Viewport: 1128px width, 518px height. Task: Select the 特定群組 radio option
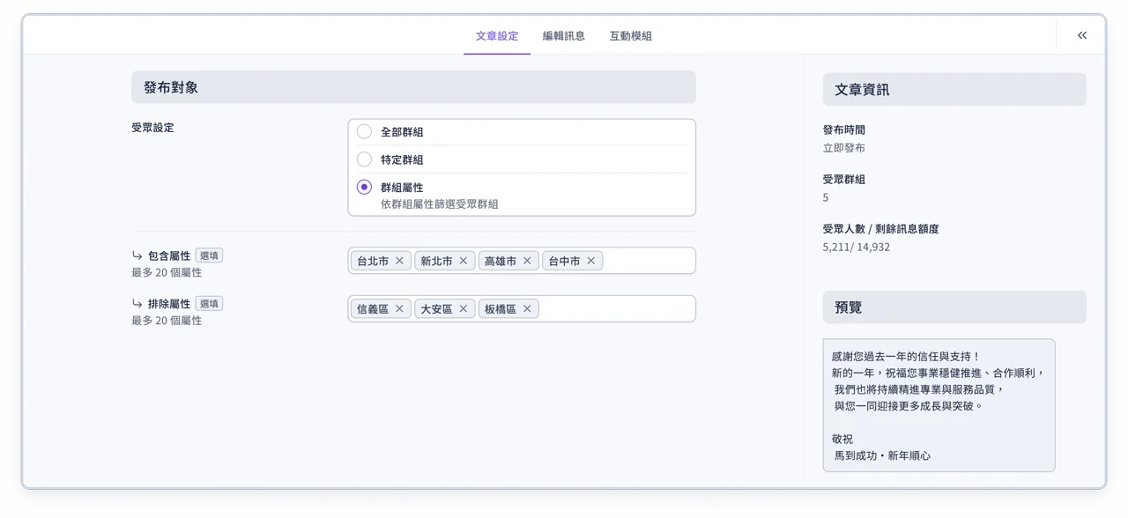[x=364, y=159]
